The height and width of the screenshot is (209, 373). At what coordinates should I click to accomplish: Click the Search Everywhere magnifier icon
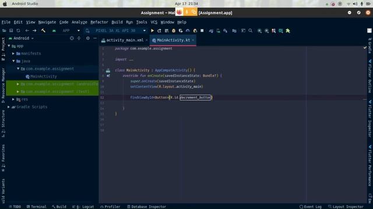pyautogui.click(x=251, y=31)
